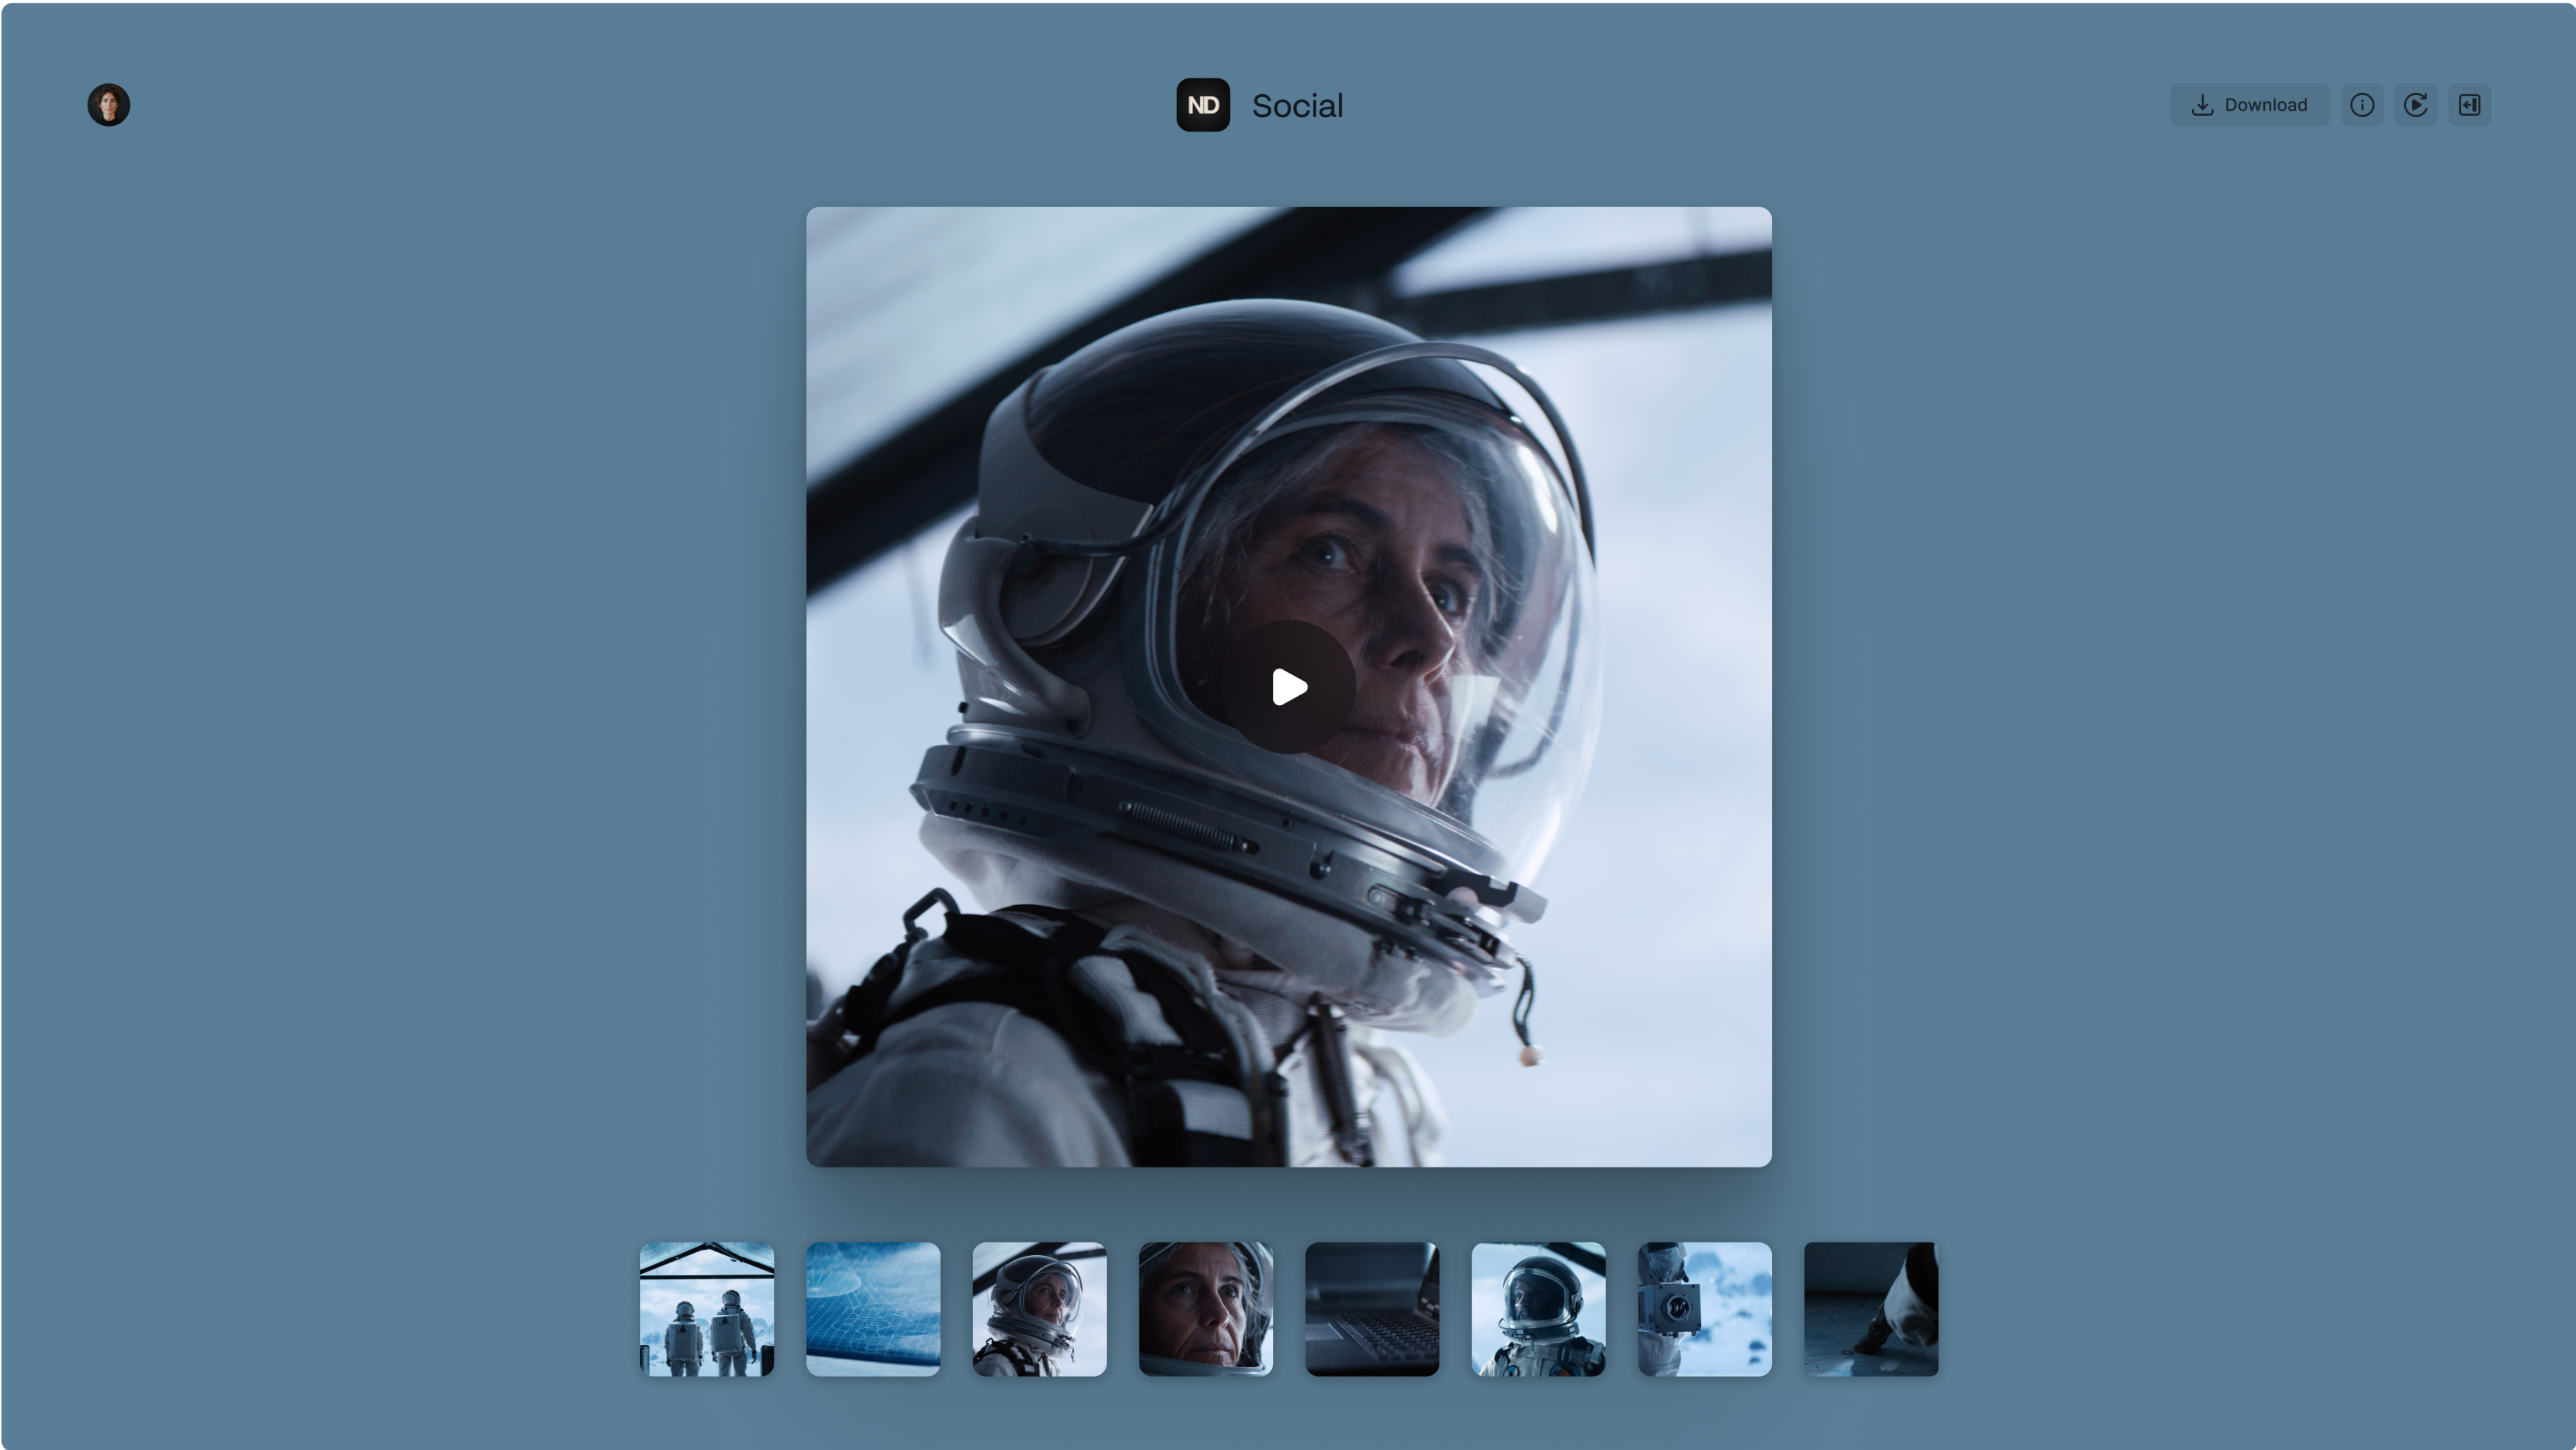2576x1450 pixels.
Task: Select the woman's face close-up thumbnail
Action: tap(1205, 1309)
